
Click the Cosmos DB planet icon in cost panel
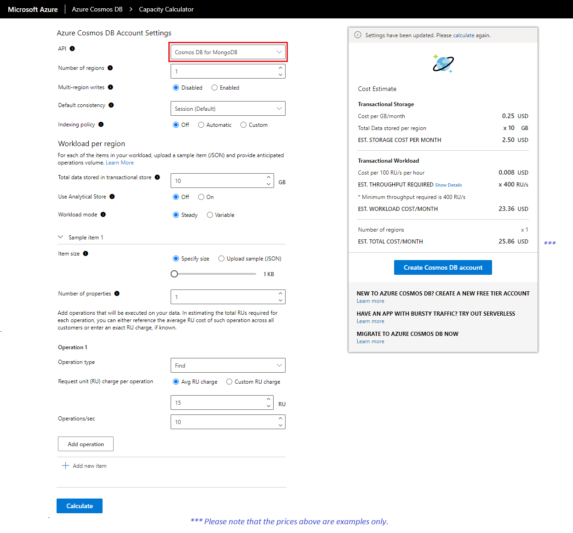pyautogui.click(x=443, y=63)
